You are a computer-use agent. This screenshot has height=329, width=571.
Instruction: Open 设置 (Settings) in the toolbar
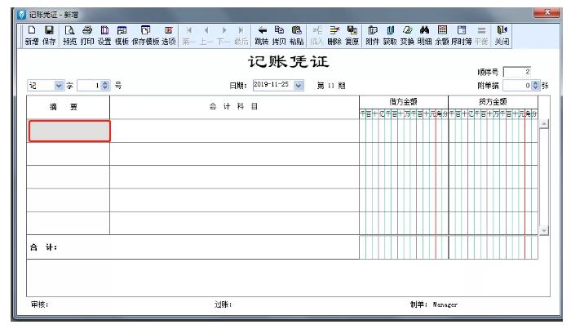(x=104, y=35)
